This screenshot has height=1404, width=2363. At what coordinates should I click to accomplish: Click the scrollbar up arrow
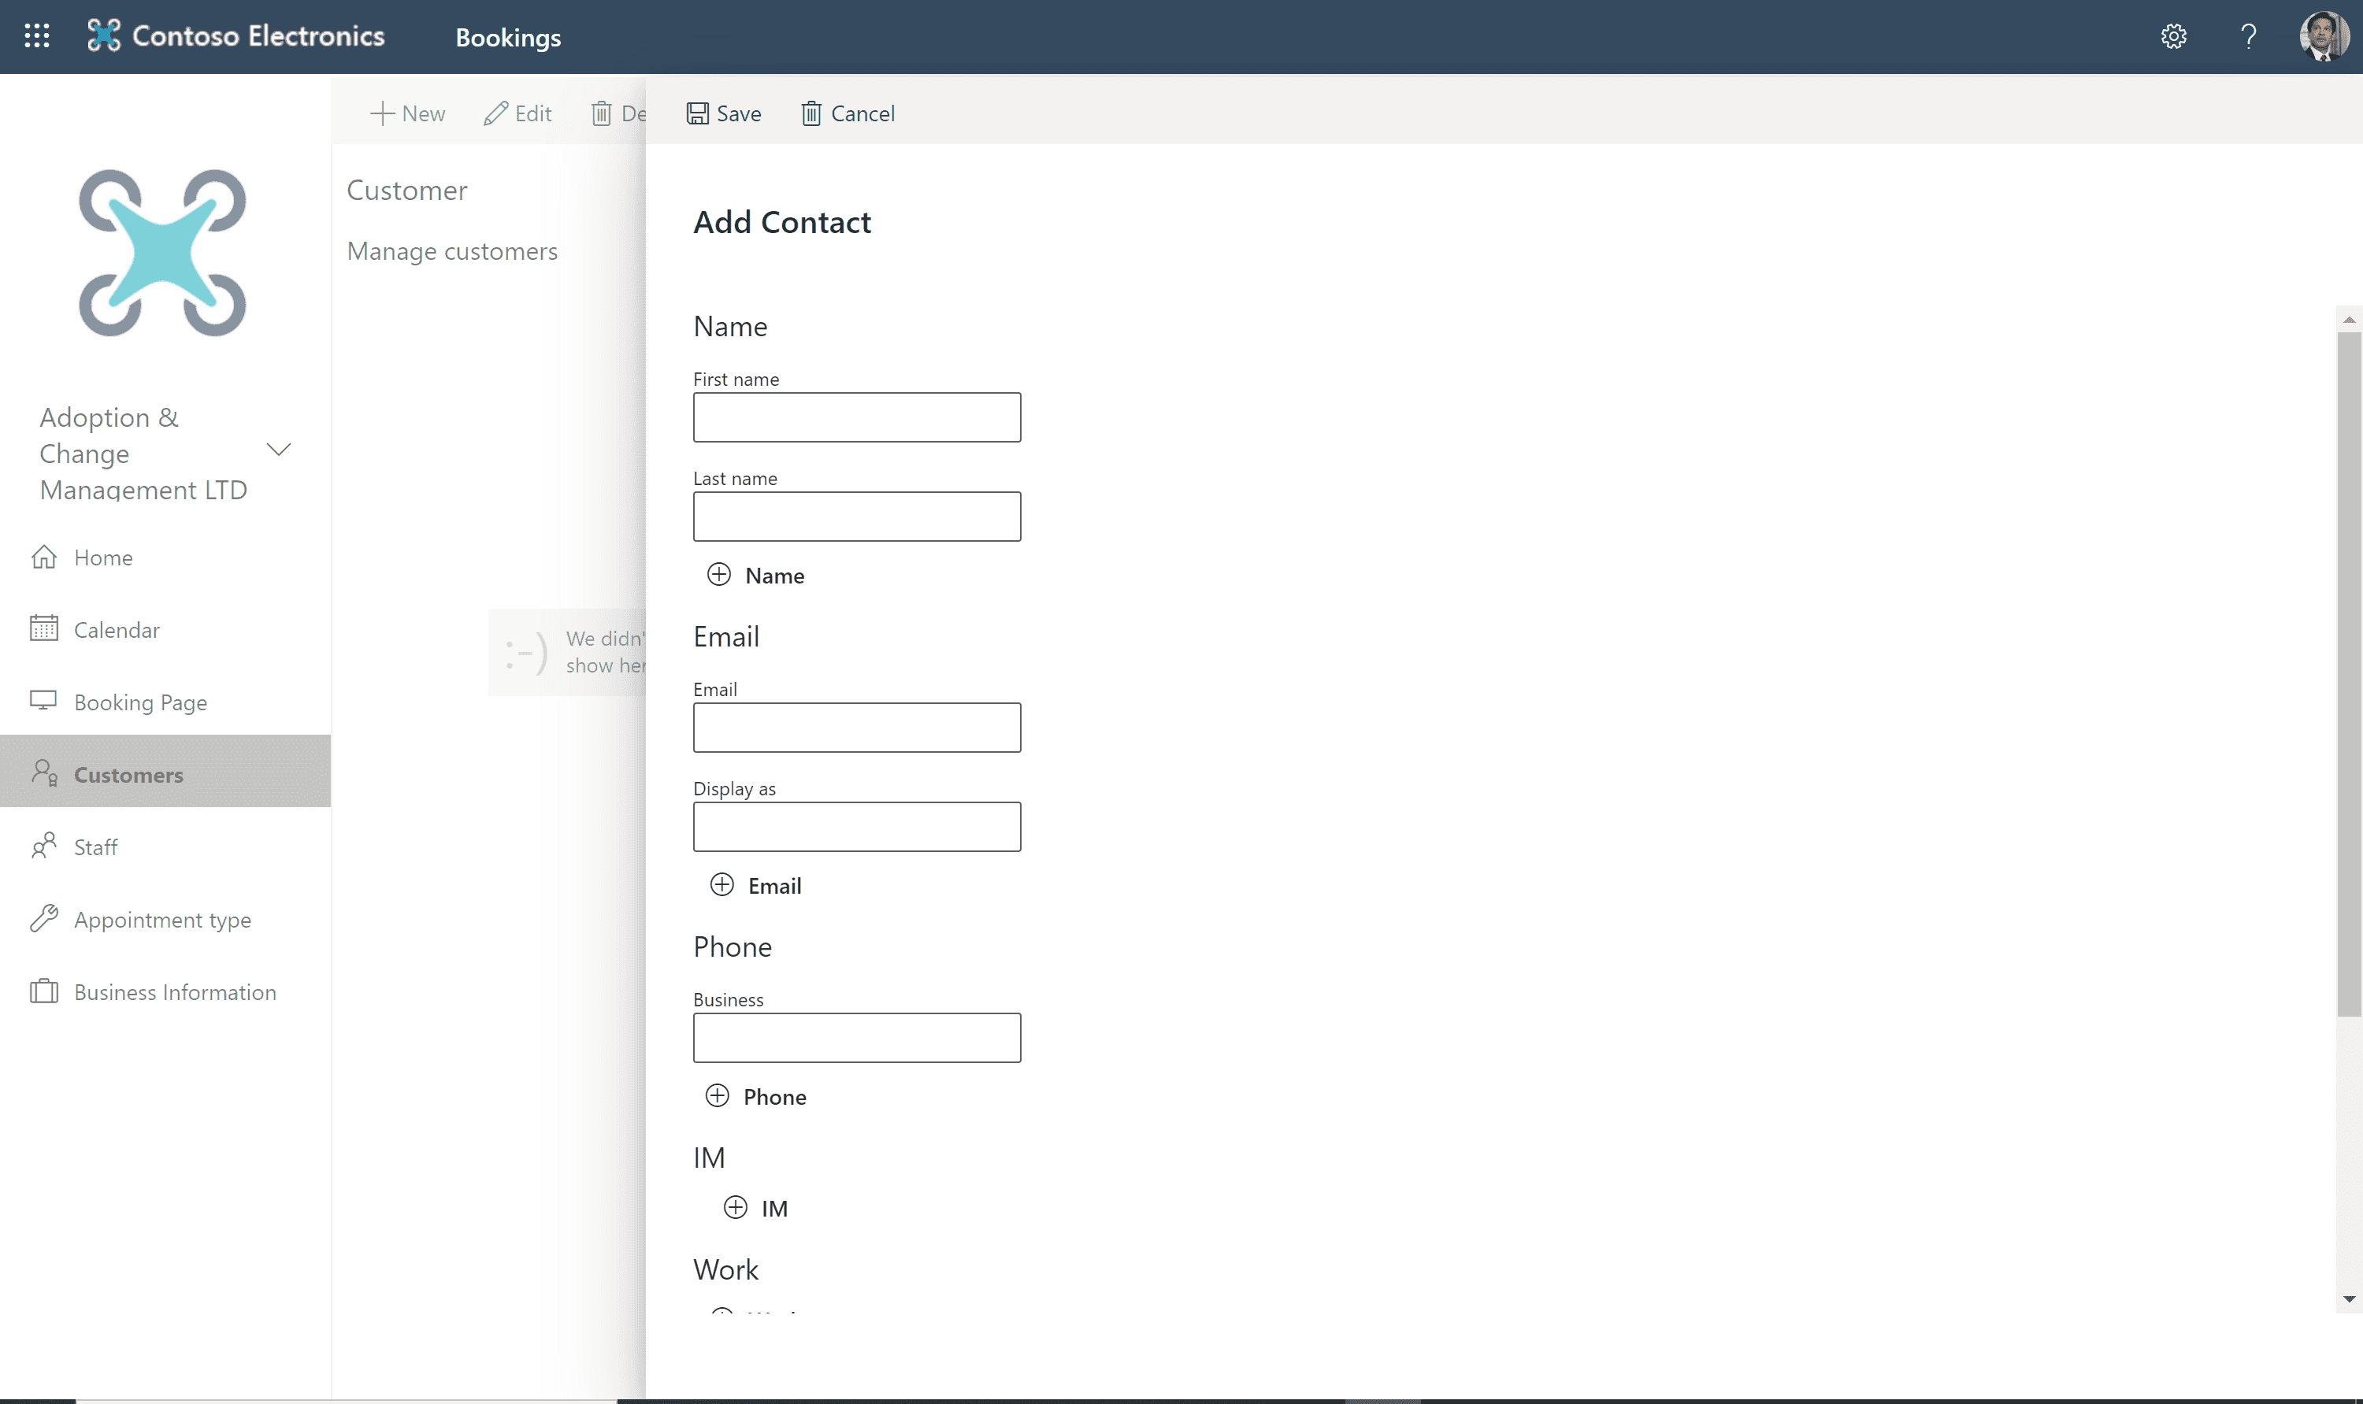click(2349, 320)
